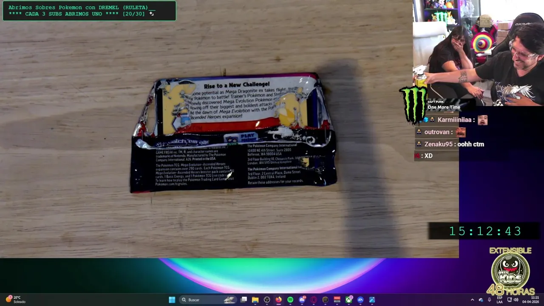The height and width of the screenshot is (306, 544).
Task: Open the 20°C Soleado weather widget
Action: 15,300
